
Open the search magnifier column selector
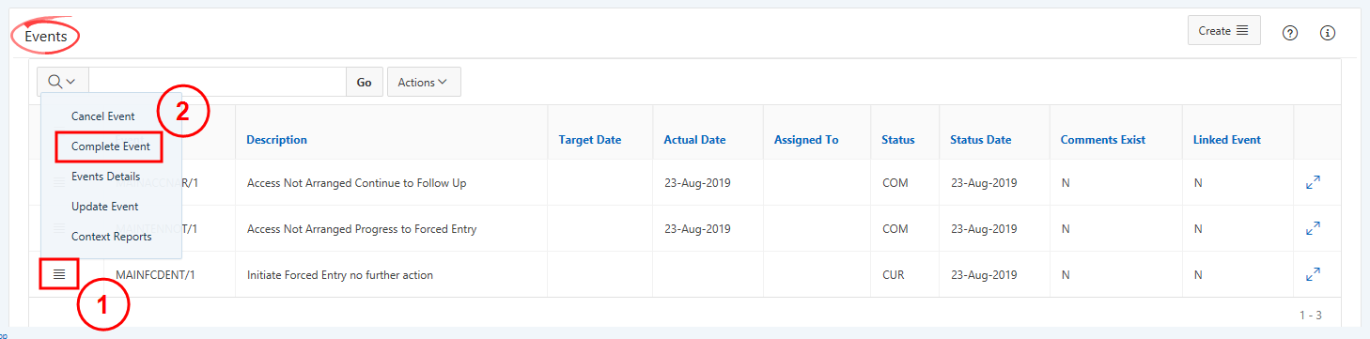[x=62, y=82]
